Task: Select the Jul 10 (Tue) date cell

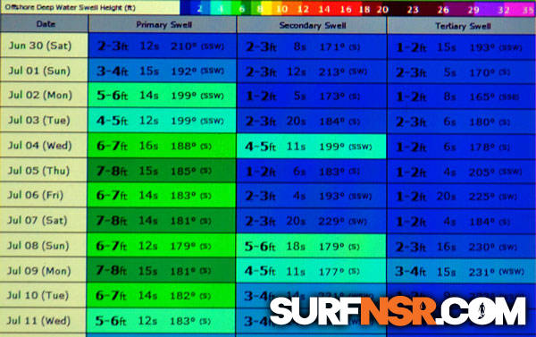Action: pos(44,295)
